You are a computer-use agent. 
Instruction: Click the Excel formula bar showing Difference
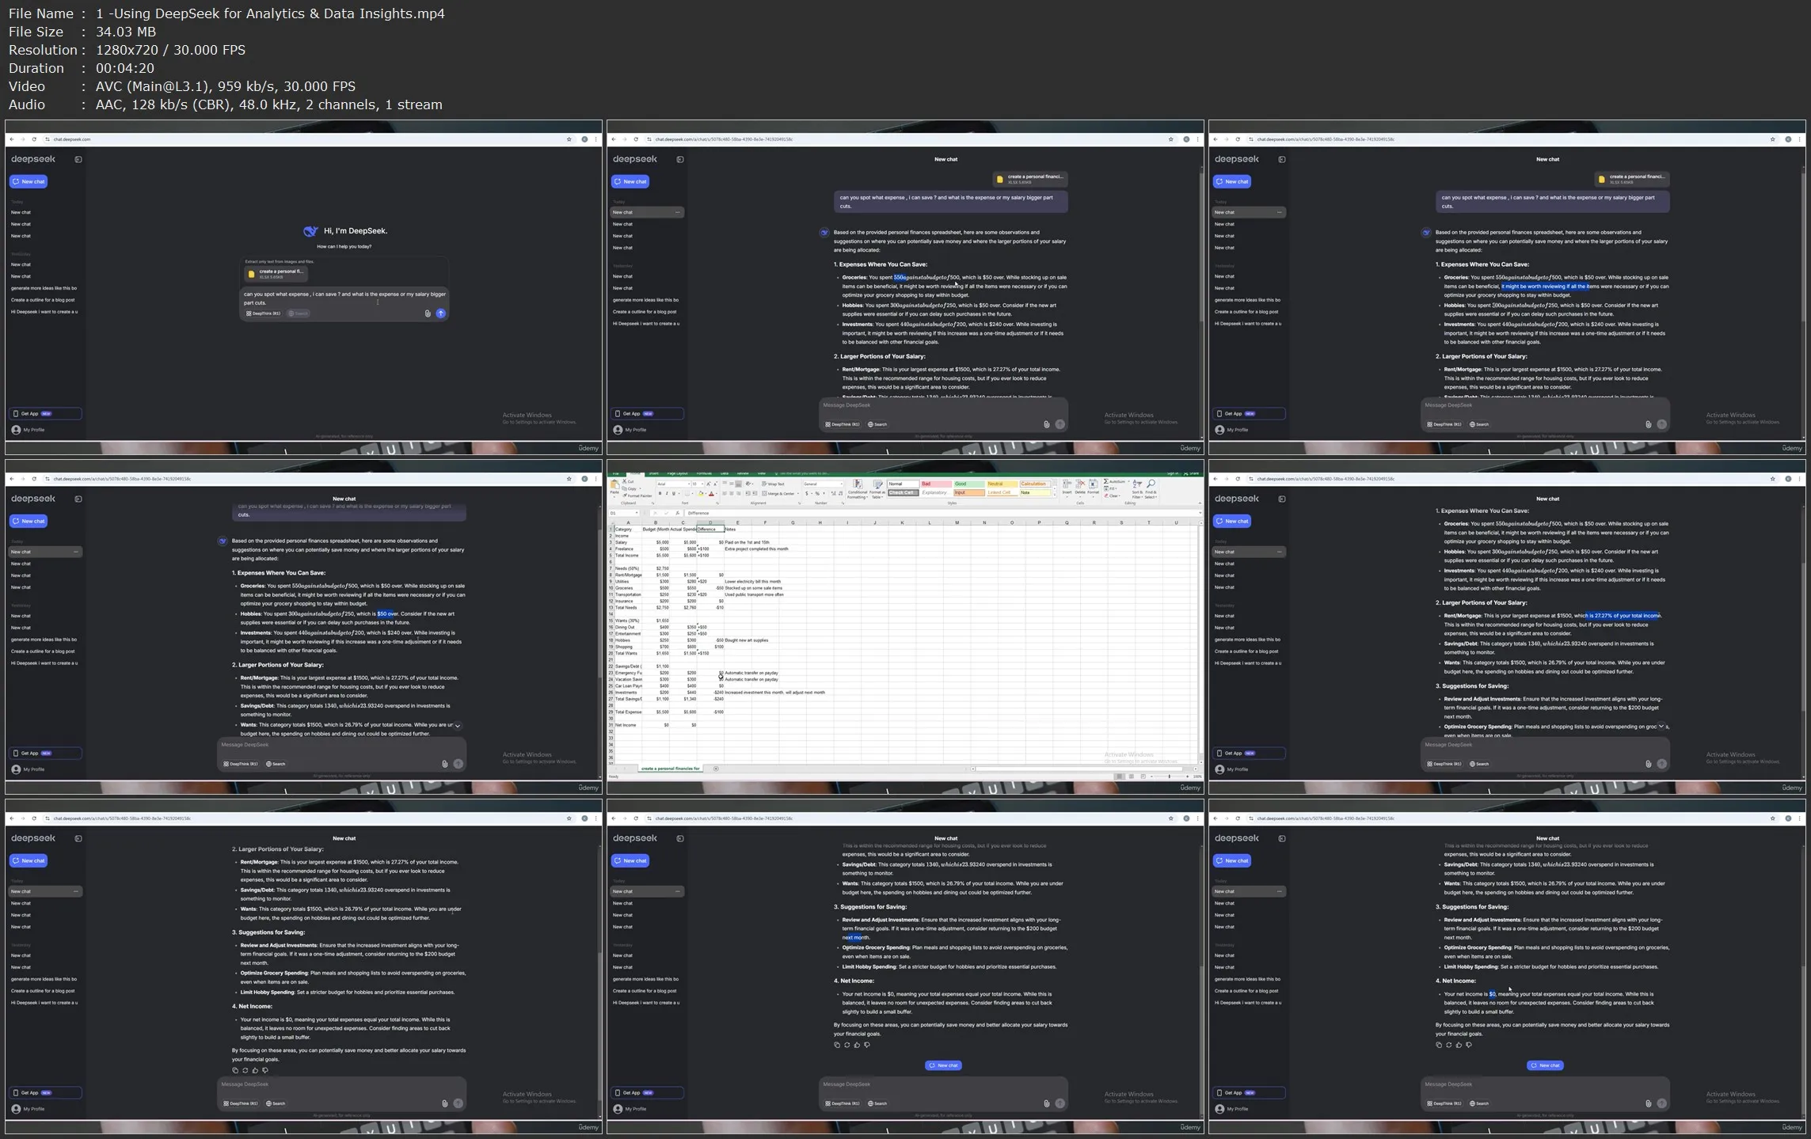pyautogui.click(x=941, y=513)
